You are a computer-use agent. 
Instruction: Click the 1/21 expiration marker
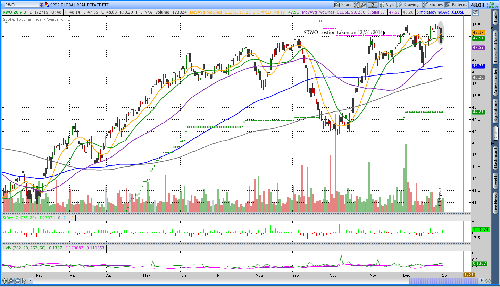[x=469, y=275]
